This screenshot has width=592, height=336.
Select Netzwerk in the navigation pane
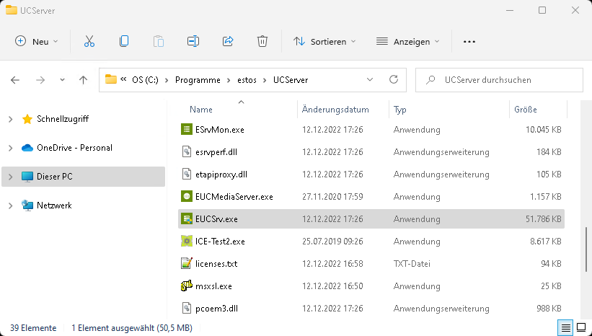pos(54,205)
